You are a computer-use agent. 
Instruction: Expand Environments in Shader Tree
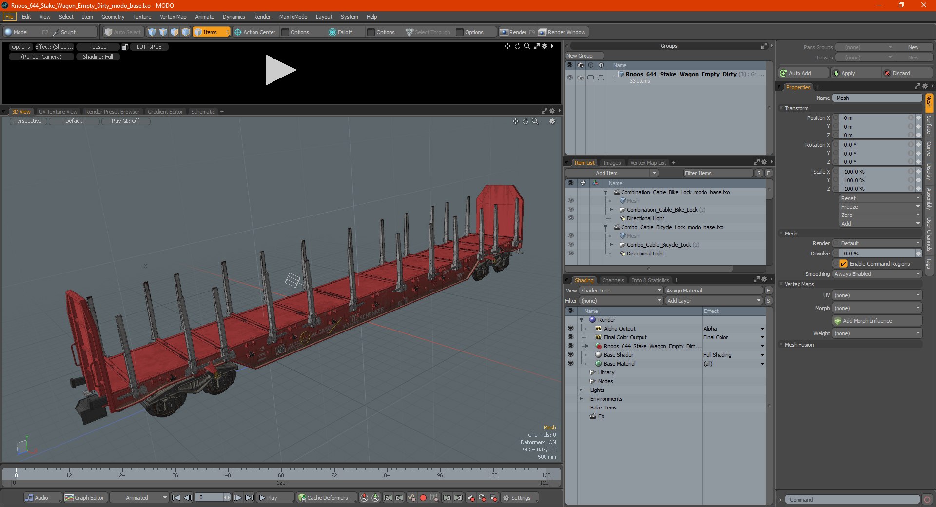click(581, 399)
